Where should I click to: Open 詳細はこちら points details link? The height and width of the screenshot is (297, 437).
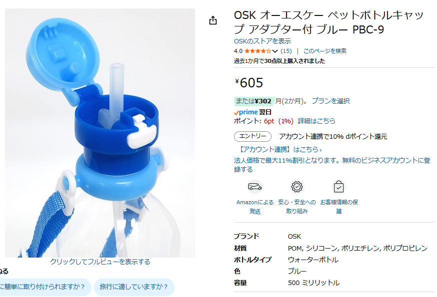click(x=316, y=121)
